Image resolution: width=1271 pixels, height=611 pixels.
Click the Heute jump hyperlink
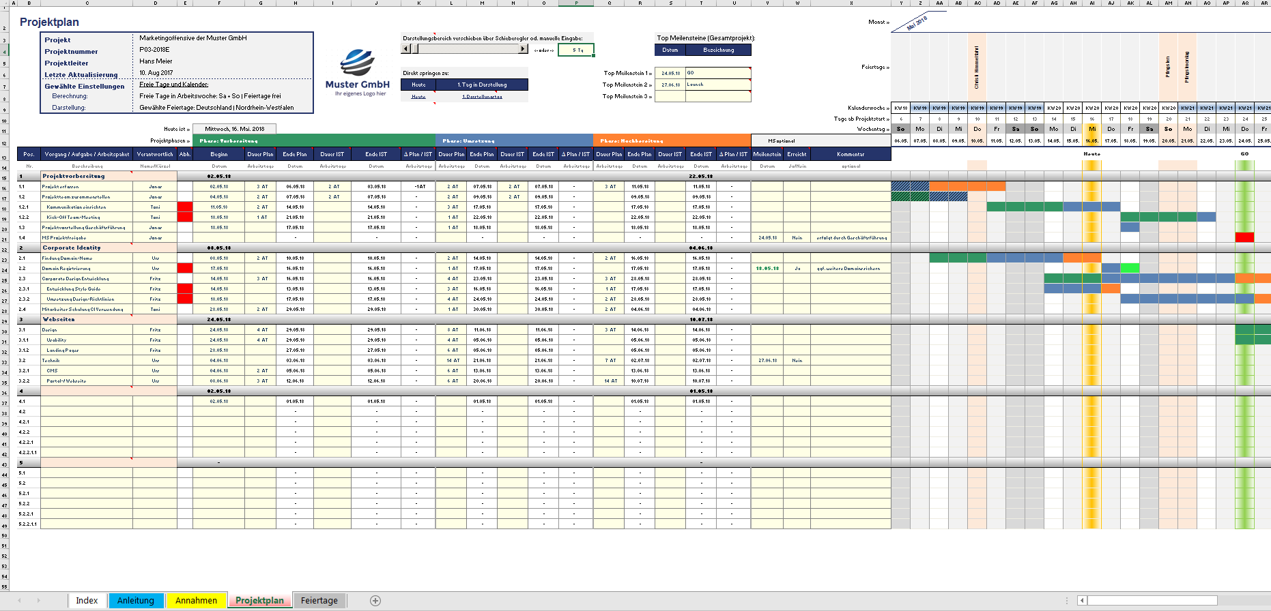pos(418,97)
